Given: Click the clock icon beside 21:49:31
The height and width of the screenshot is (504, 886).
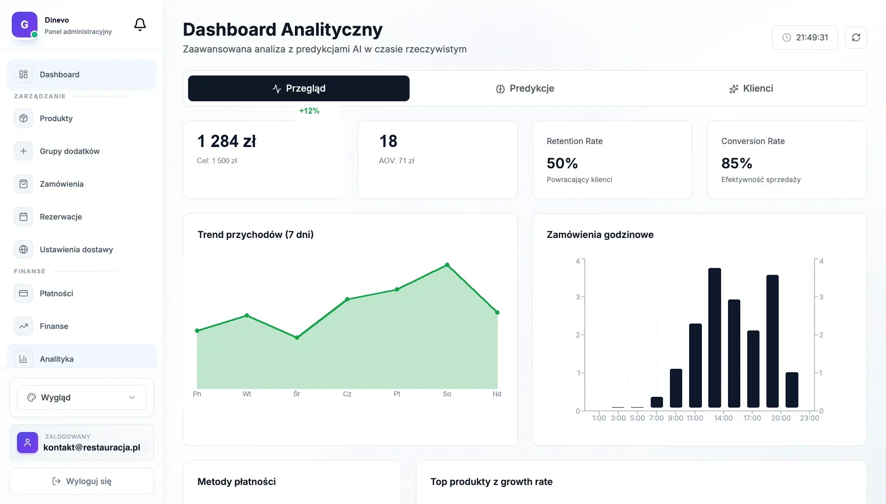Looking at the screenshot, I should click(x=787, y=37).
